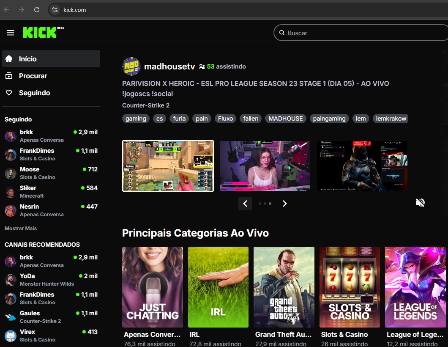Viewport: 448px width, 347px height.
Task: Open Sliker Minecraft channel
Action: point(51,192)
